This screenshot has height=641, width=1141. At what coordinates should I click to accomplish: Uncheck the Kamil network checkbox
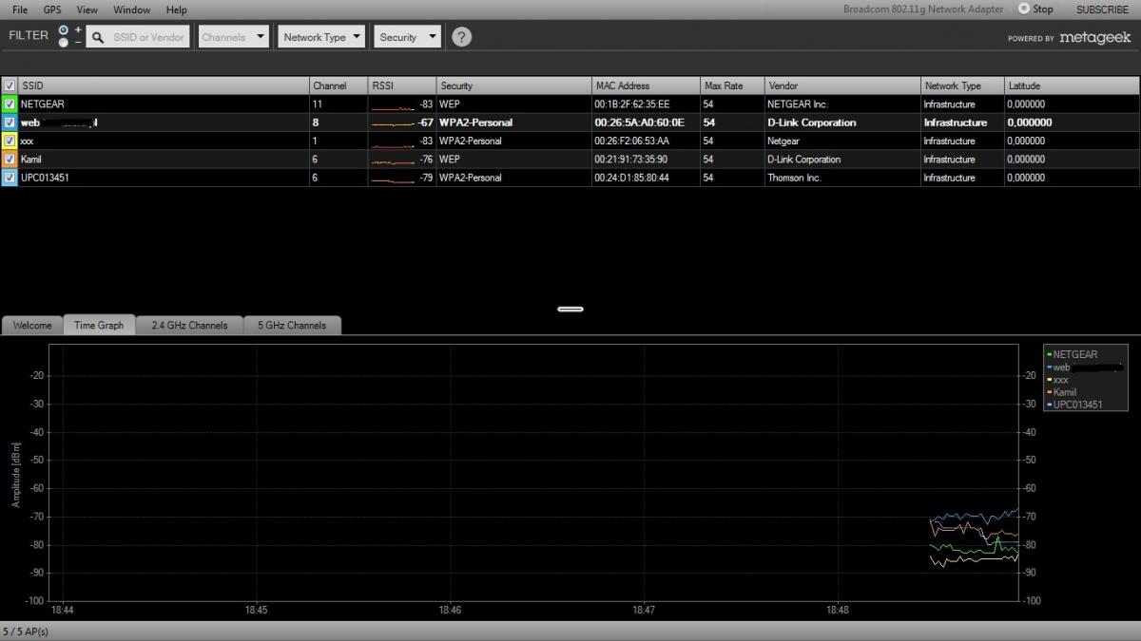[10, 160]
